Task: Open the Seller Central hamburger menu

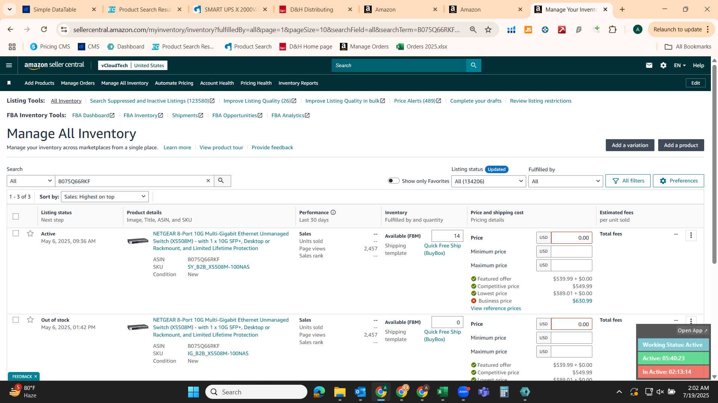Action: pyautogui.click(x=9, y=65)
